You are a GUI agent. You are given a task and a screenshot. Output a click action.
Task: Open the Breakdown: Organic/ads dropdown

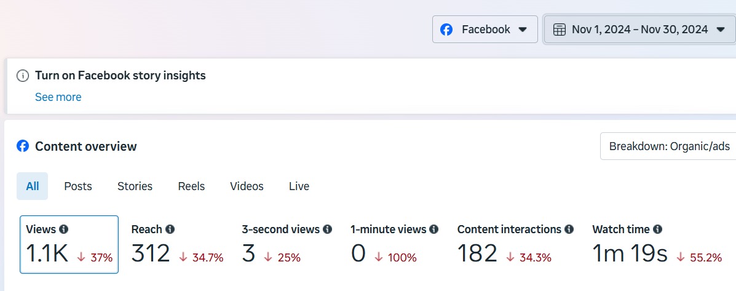668,146
